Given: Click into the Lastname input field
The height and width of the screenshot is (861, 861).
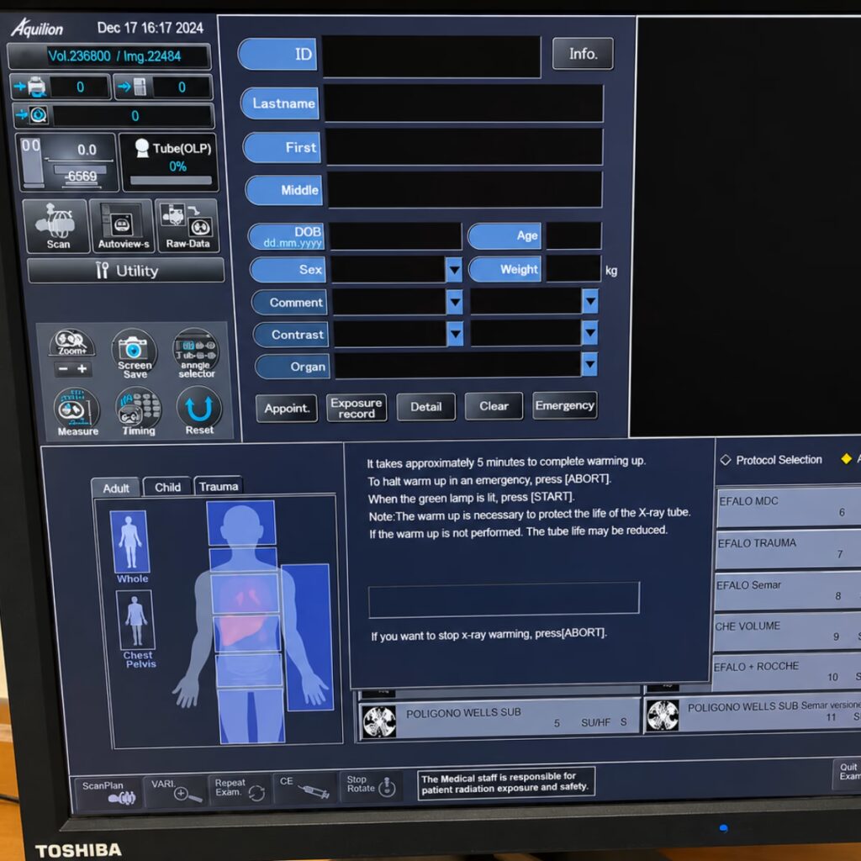Looking at the screenshot, I should [464, 103].
